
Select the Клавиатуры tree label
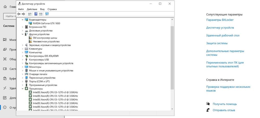pos(36,49)
